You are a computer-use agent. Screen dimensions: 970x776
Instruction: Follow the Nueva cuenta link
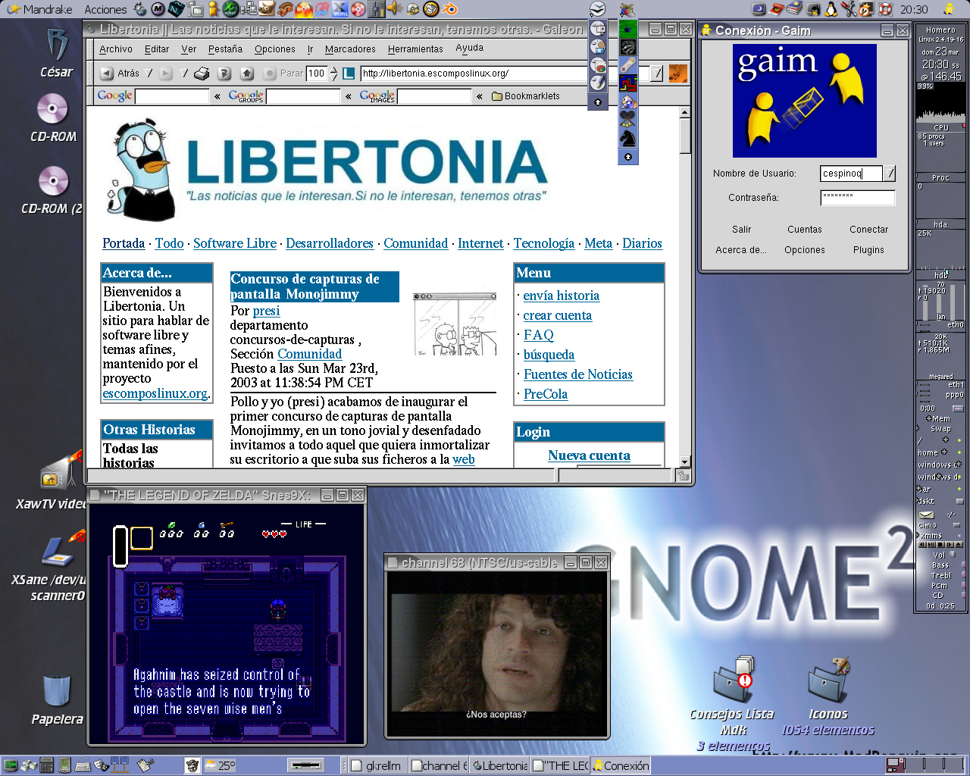(x=589, y=455)
